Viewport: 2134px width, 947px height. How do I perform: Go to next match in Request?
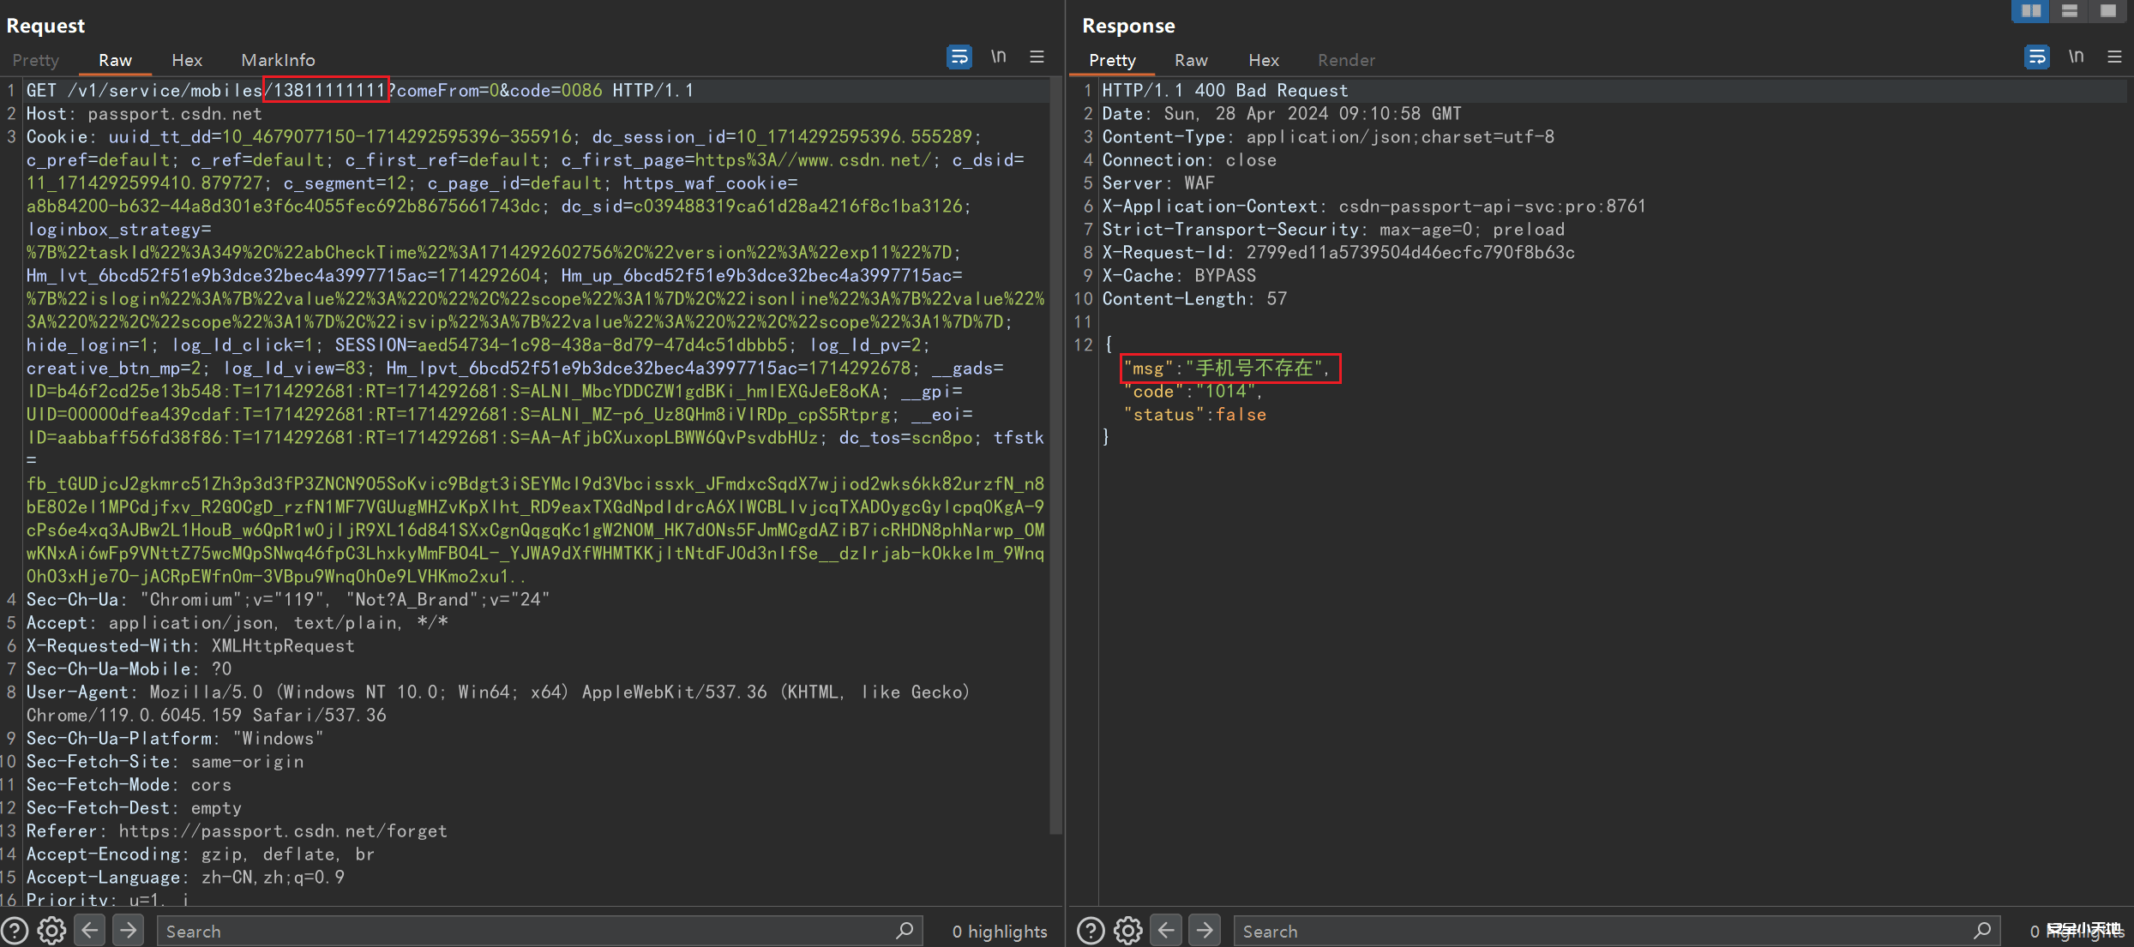(128, 931)
